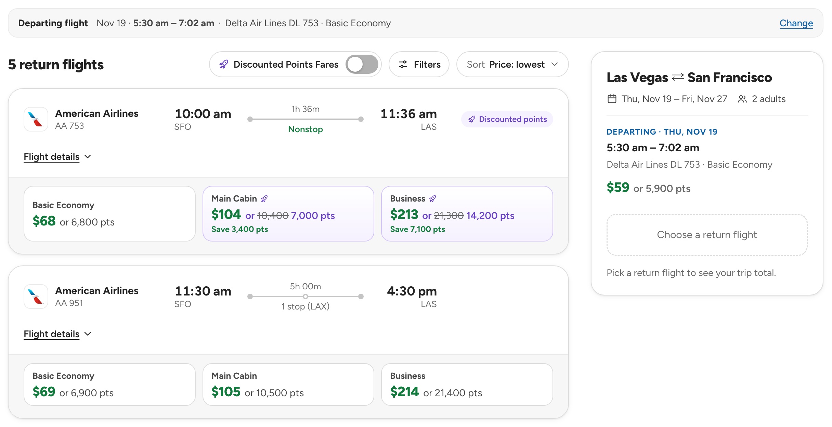Click DEPARTING · THU, NOV 19 label in summary
Image resolution: width=832 pixels, height=427 pixels.
[662, 132]
